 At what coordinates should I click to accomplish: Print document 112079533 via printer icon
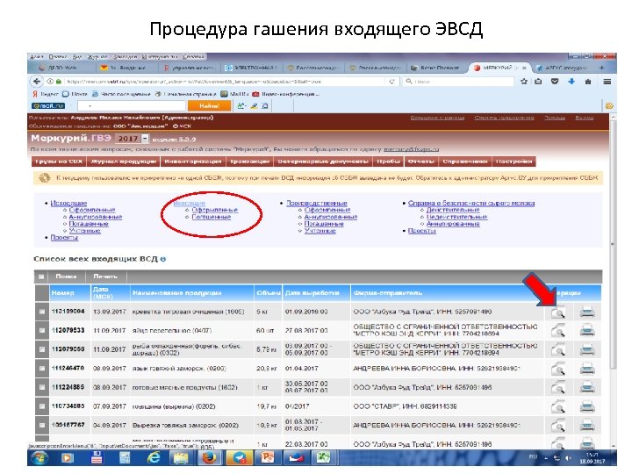[587, 331]
